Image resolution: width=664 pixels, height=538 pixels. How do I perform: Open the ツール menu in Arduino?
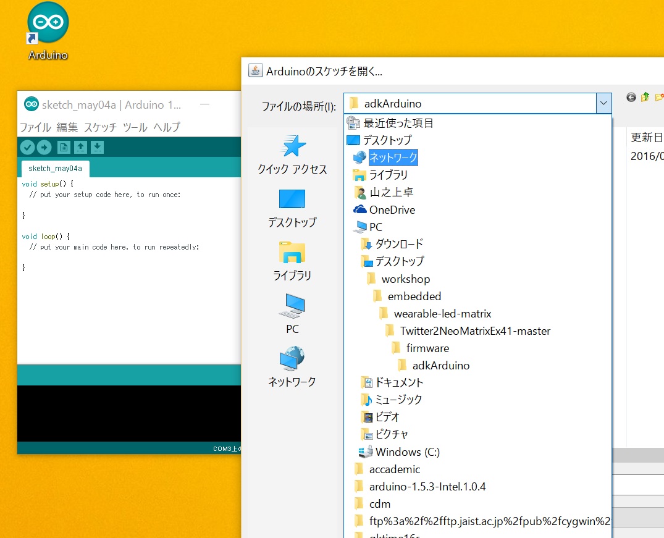(x=135, y=128)
